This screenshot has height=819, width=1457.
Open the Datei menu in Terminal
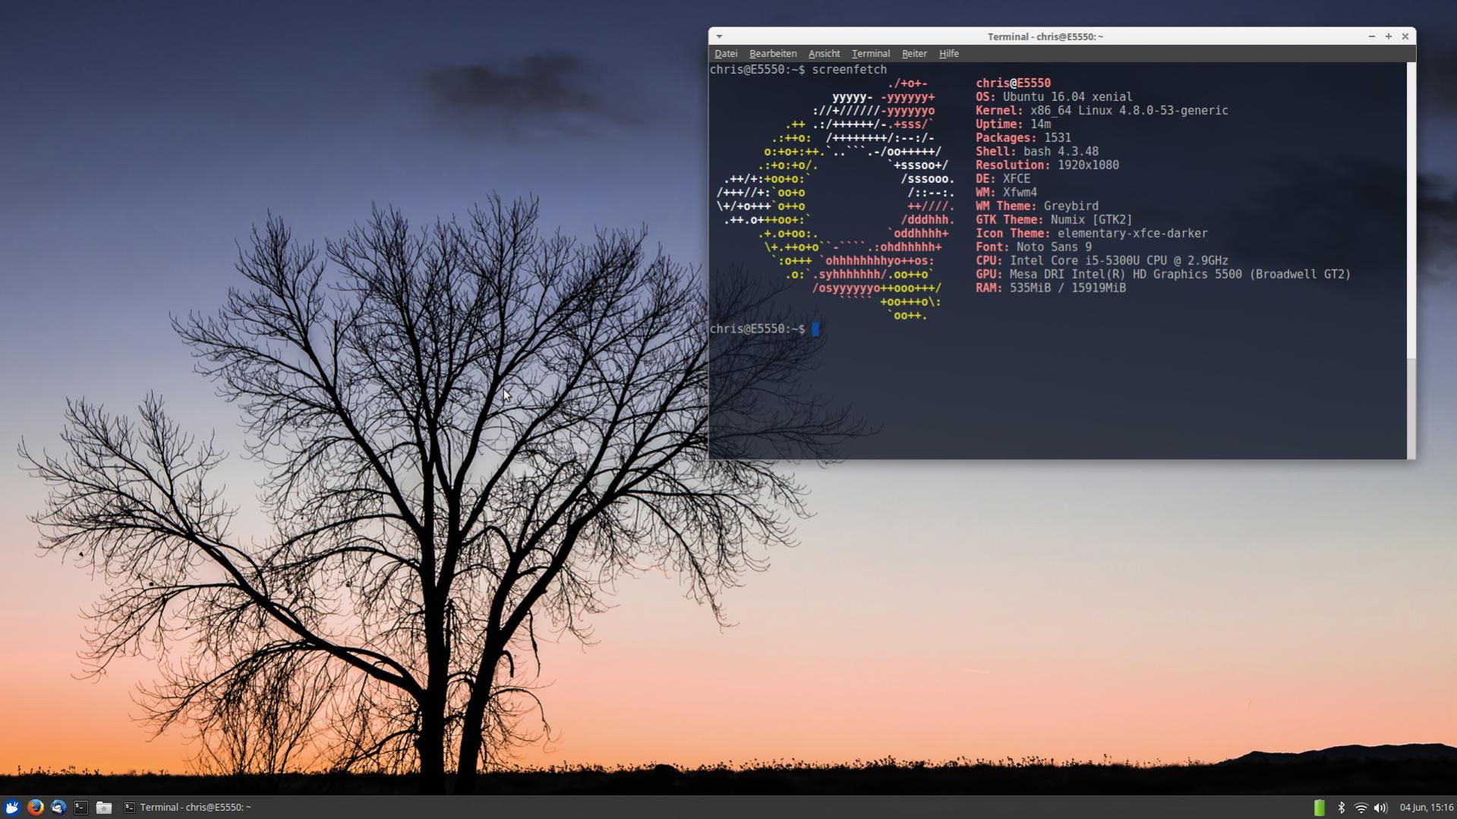pyautogui.click(x=726, y=54)
